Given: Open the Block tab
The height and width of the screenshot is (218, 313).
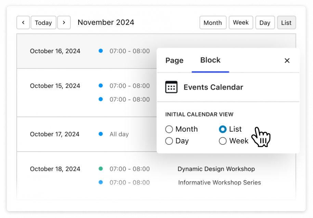Looking at the screenshot, I should pos(210,60).
